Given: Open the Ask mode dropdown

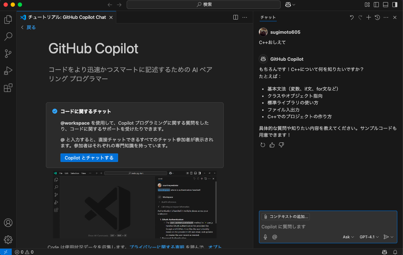Looking at the screenshot, I should 348,237.
